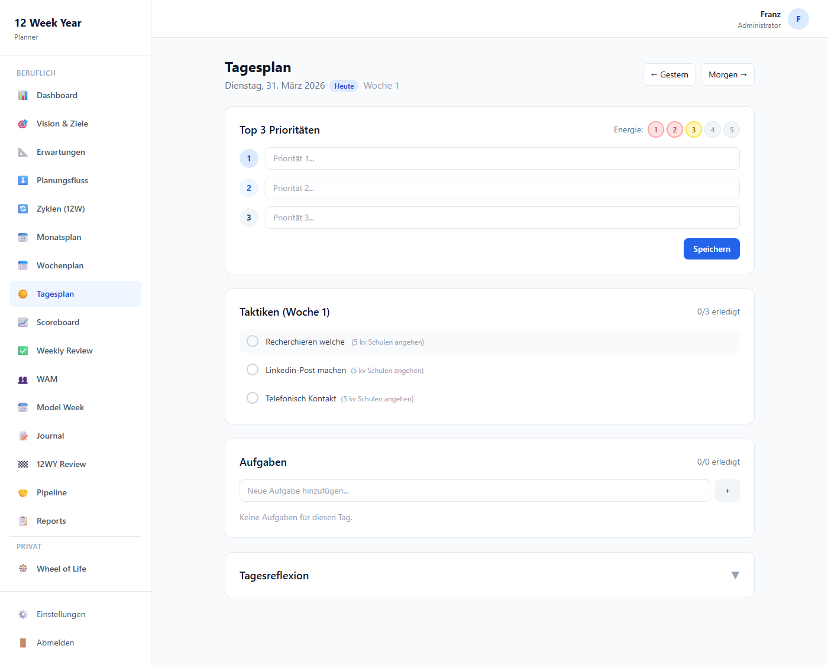Image resolution: width=828 pixels, height=665 pixels.
Task: Click the Dashboard bar chart icon
Action: coord(23,95)
